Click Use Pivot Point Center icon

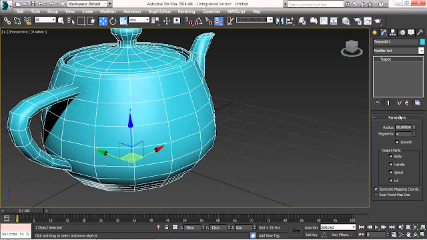coord(155,21)
